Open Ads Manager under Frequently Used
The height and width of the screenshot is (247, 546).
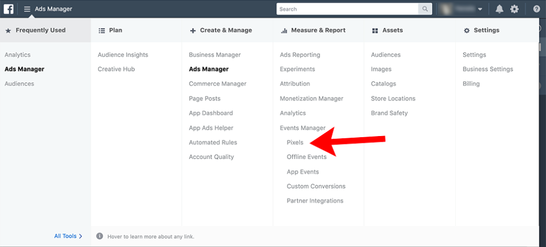25,69
